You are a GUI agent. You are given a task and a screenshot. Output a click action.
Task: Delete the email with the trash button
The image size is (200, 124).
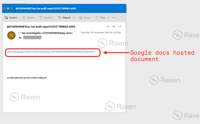point(28,17)
